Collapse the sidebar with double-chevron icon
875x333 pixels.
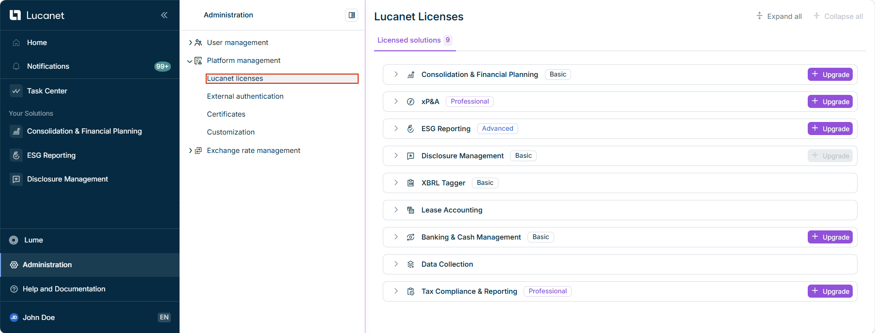164,15
